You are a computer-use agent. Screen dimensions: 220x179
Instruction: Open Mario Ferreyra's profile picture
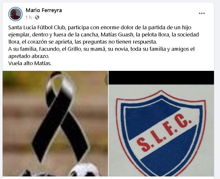[x=15, y=14]
